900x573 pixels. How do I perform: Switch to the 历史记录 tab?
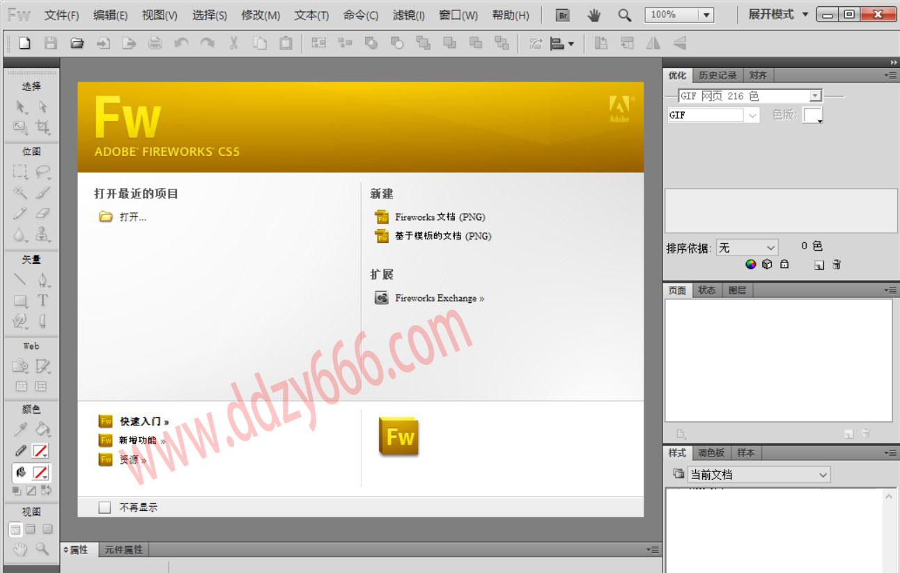click(717, 75)
